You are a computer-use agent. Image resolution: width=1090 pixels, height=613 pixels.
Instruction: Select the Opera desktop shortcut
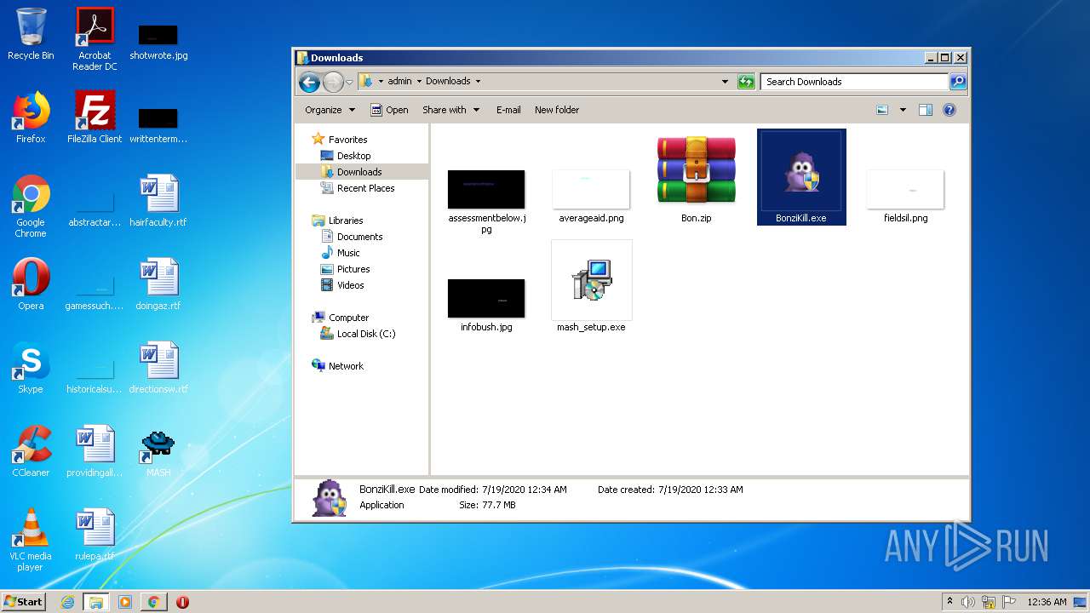(x=31, y=284)
